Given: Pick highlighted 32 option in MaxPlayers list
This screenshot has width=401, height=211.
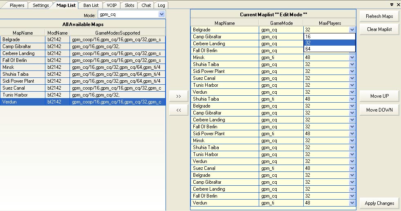Looking at the screenshot, I should coord(329,42).
